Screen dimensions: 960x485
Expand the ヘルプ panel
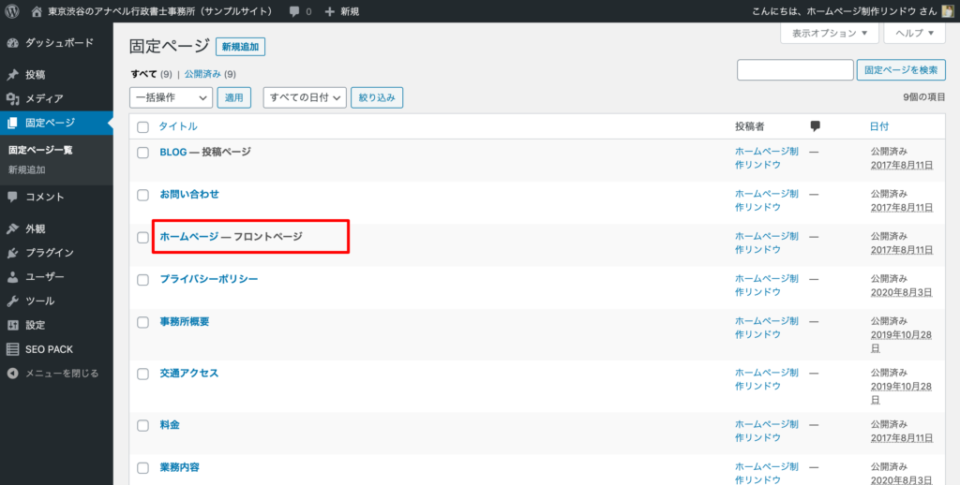(x=915, y=33)
